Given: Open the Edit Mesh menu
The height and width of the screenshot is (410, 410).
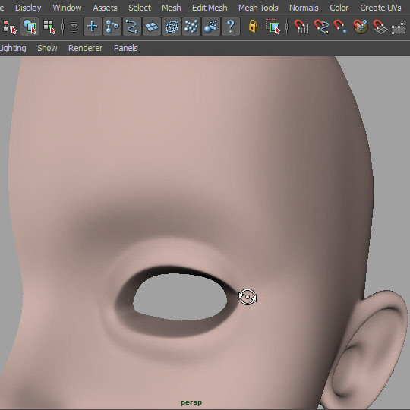Looking at the screenshot, I should (x=210, y=8).
